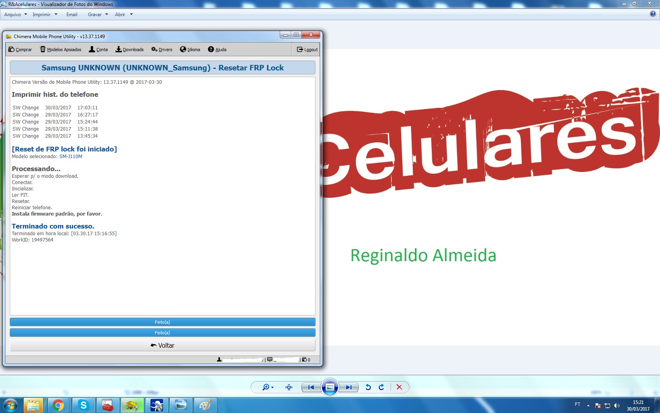Click the Photo Viewer help icon
This screenshot has width=660, height=413.
(x=653, y=14)
